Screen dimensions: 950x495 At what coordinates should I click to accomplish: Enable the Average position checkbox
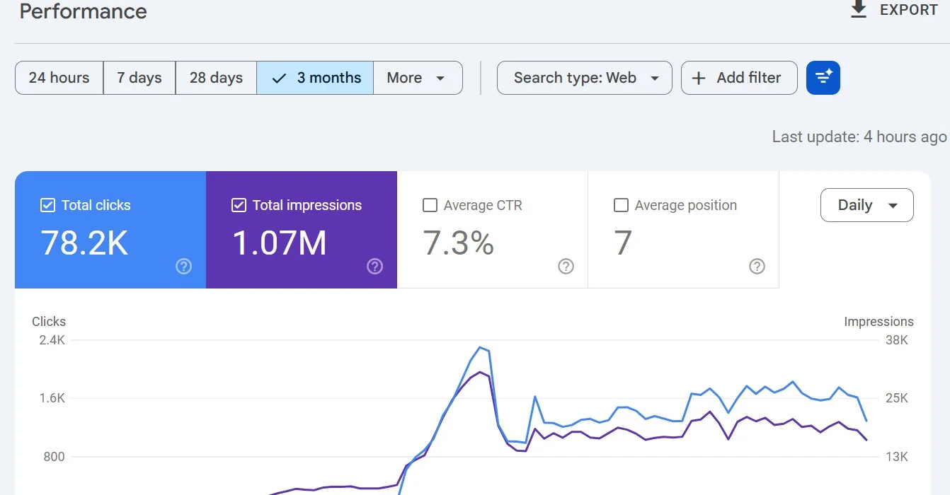621,205
